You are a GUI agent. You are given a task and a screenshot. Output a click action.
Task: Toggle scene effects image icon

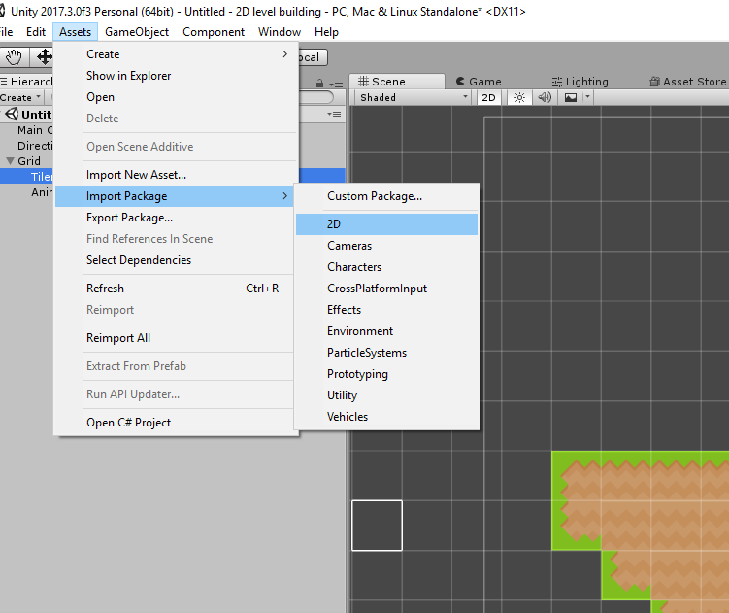tap(571, 97)
